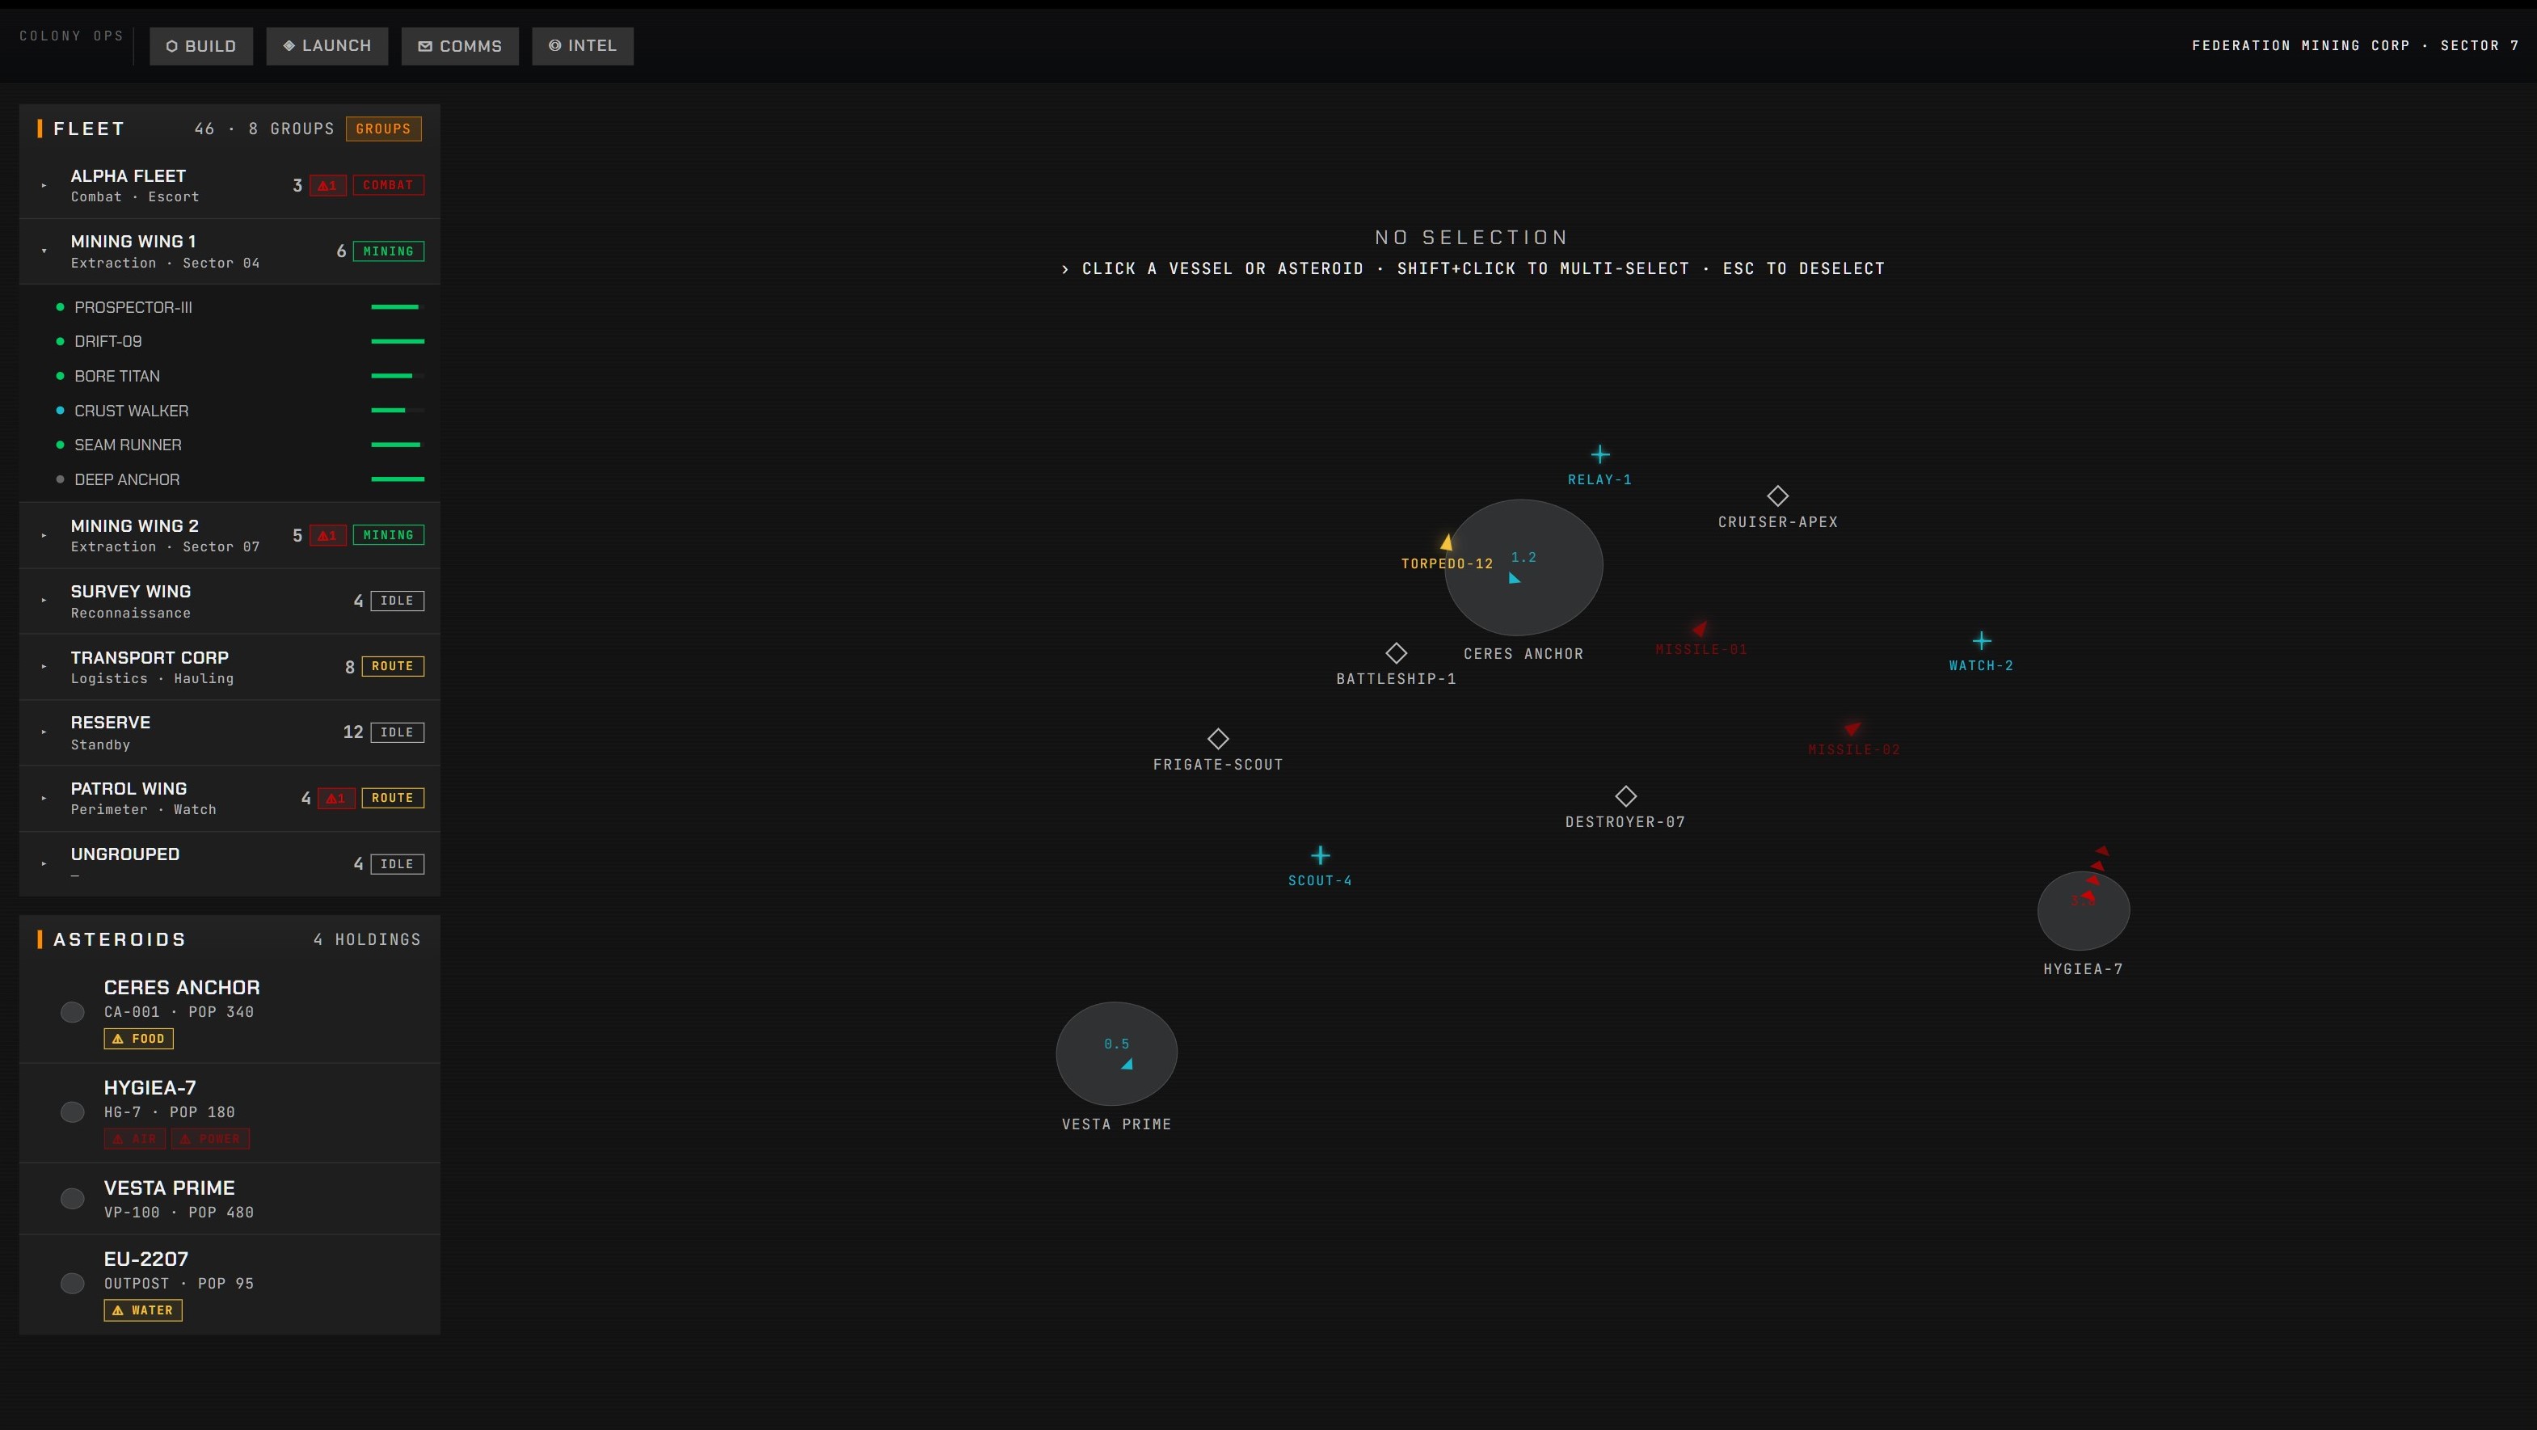Click the blue ship inside VESTA PRIME
Image resolution: width=2537 pixels, height=1430 pixels.
click(x=1127, y=1064)
